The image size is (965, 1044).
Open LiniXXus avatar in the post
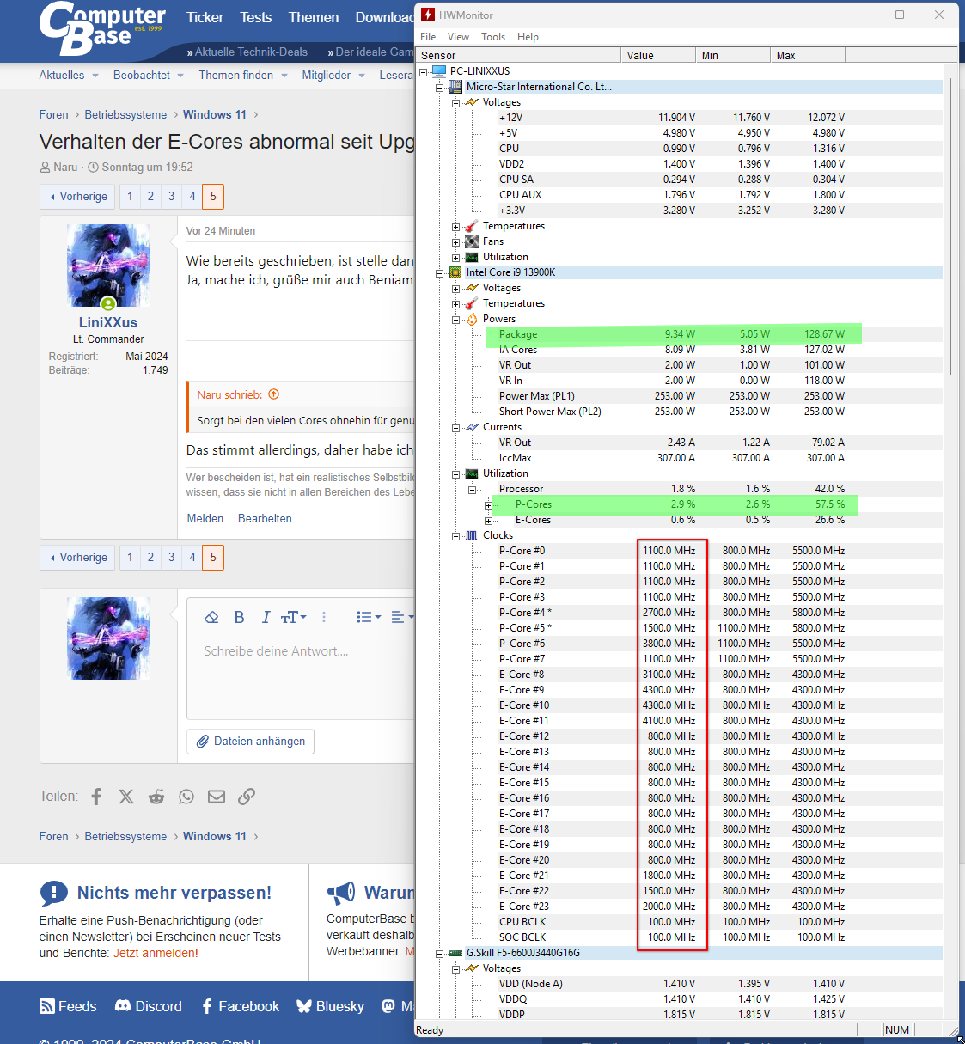[x=108, y=266]
